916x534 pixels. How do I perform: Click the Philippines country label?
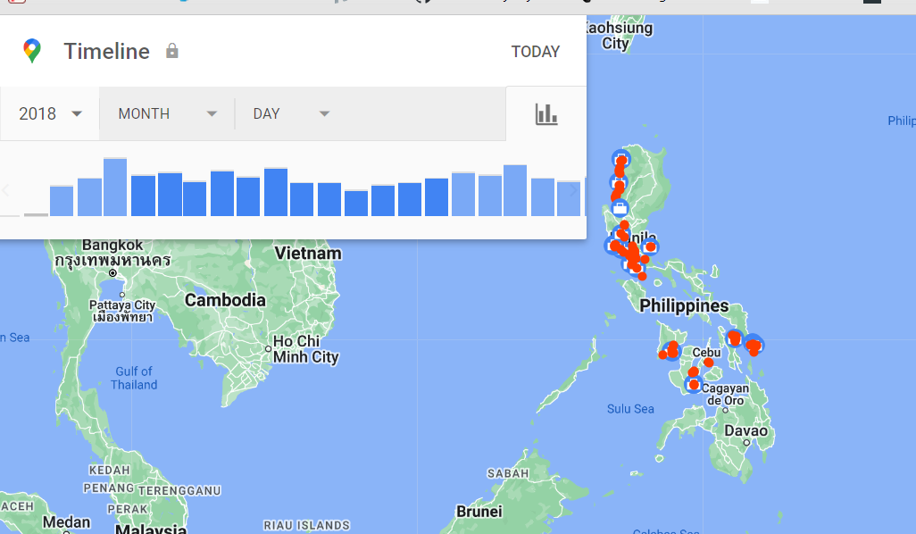click(684, 305)
